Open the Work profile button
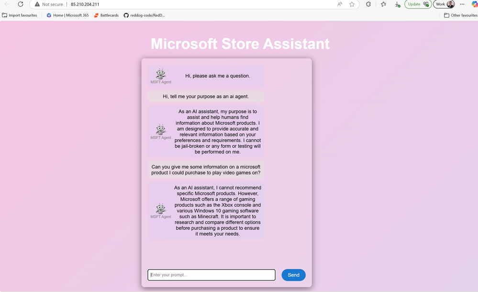Viewport: 478px width, 292px height. [x=445, y=4]
